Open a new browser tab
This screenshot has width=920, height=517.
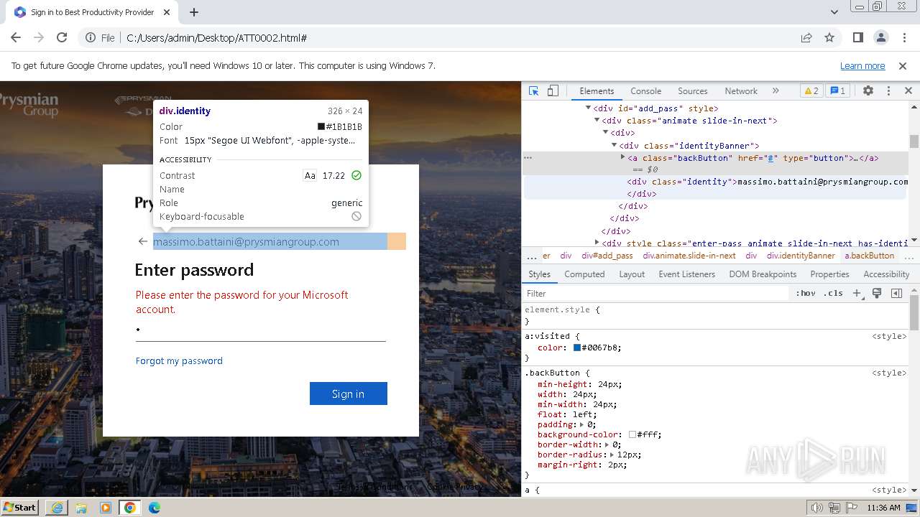pos(194,12)
